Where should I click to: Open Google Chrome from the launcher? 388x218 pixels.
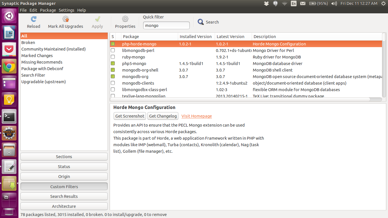(9, 66)
